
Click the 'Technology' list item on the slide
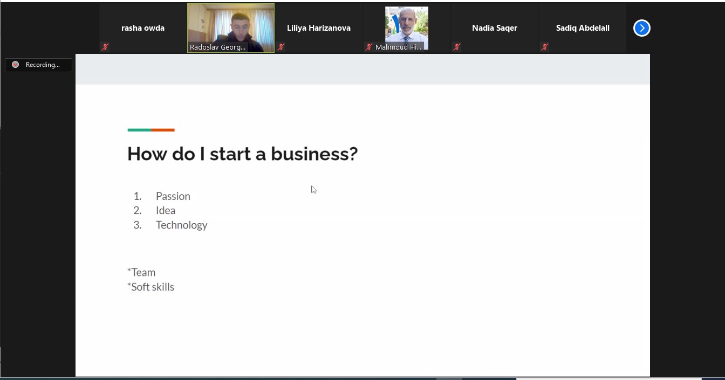tap(181, 225)
